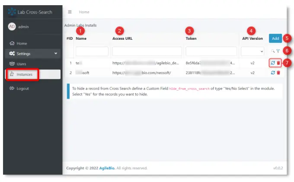Image resolution: width=294 pixels, height=182 pixels.
Task: Open Home in the sidebar
Action: (x=33, y=43)
